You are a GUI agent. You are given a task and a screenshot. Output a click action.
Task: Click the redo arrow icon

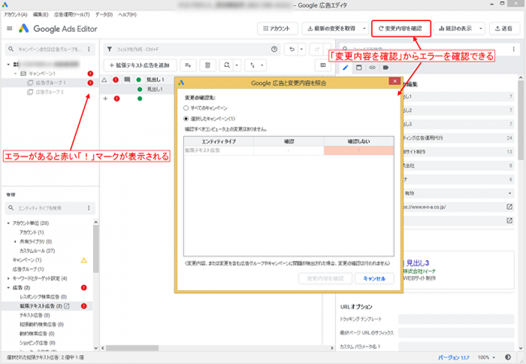click(316, 50)
